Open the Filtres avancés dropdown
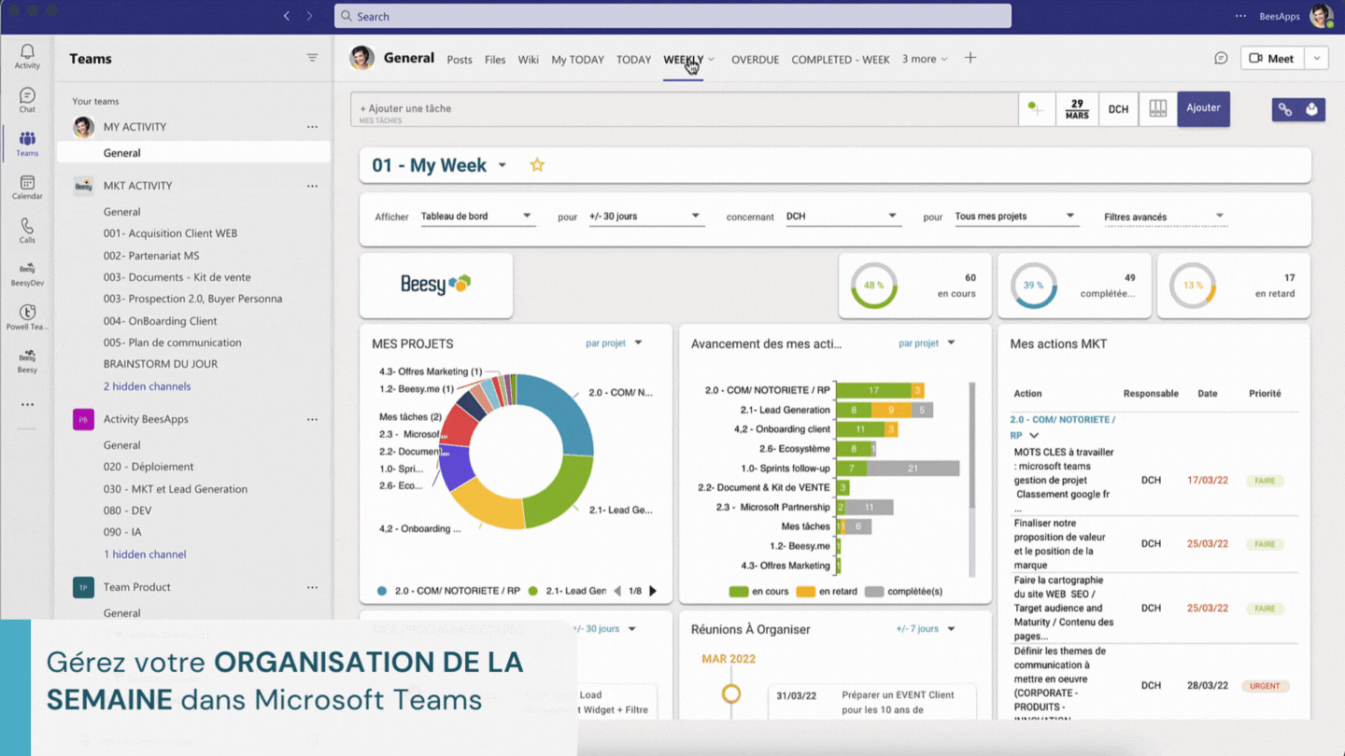Screen dimensions: 1345x756 pos(1164,217)
